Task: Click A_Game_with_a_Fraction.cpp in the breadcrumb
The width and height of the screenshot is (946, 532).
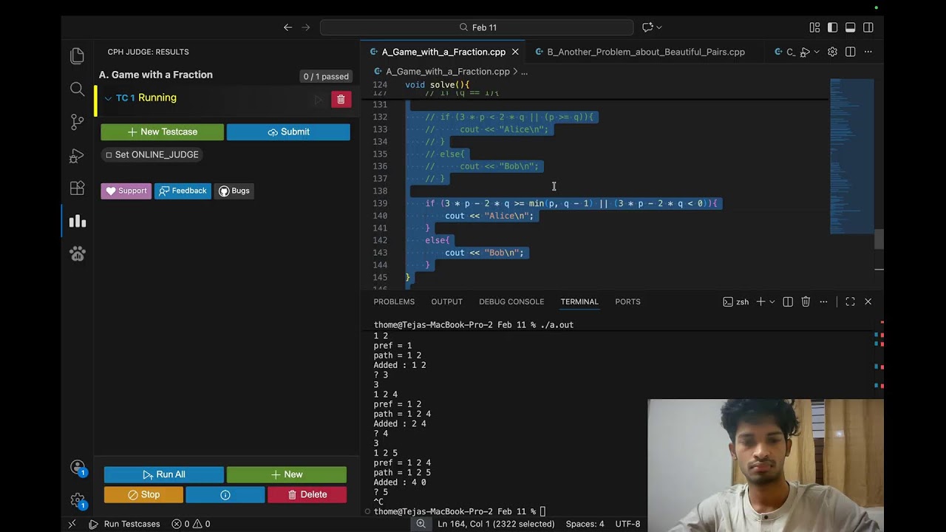Action: coord(448,72)
